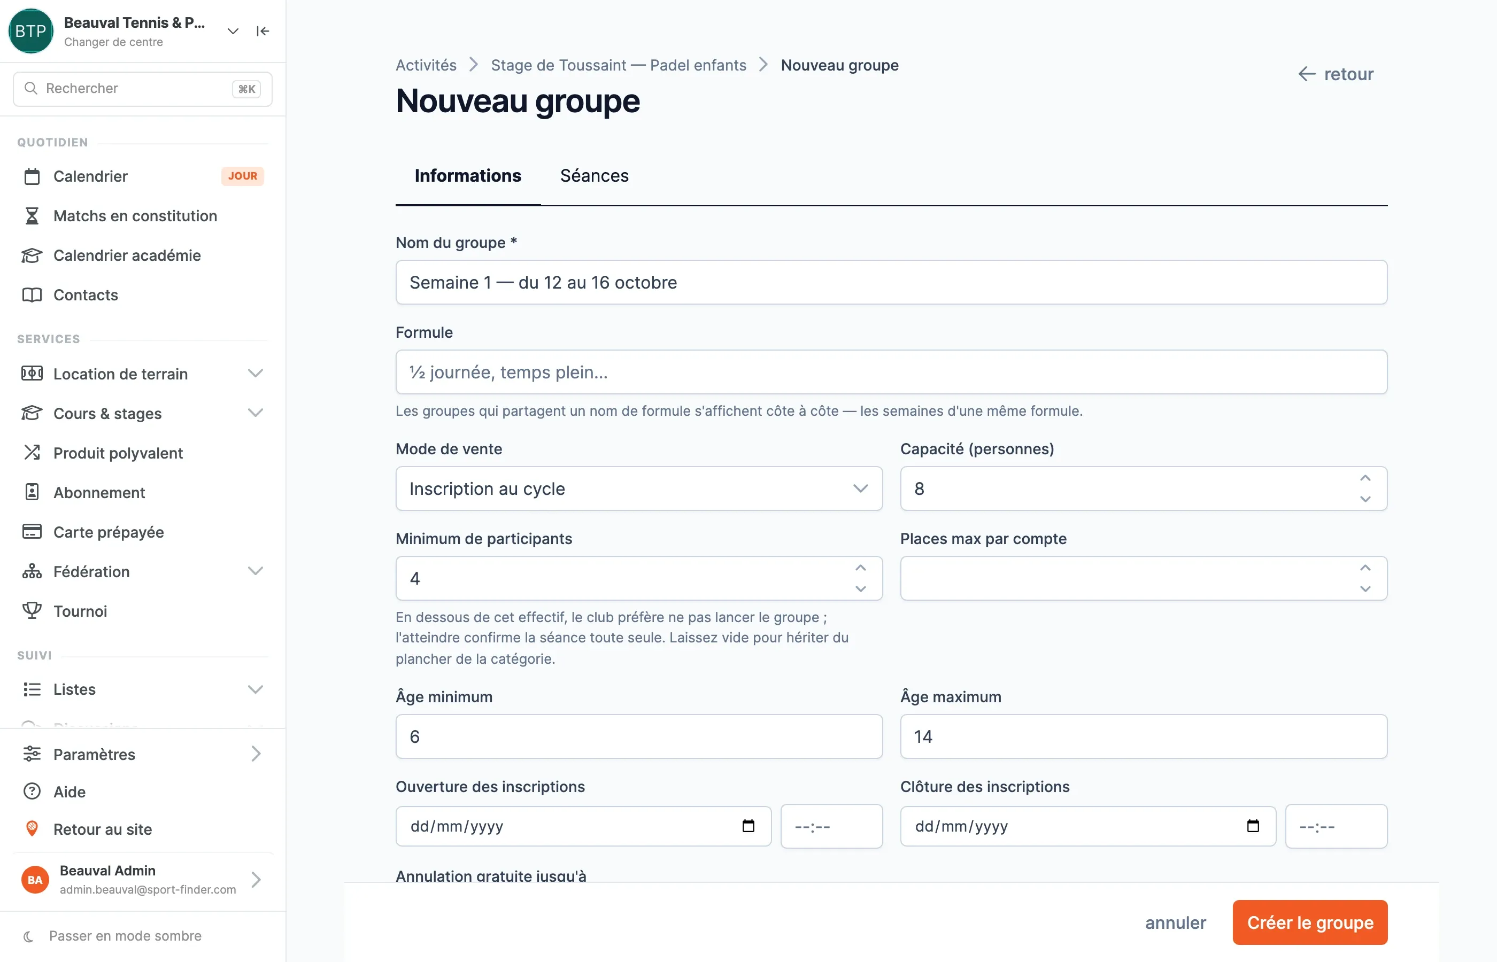Click the BTP centre avatar logo
1497x962 pixels.
click(x=30, y=30)
